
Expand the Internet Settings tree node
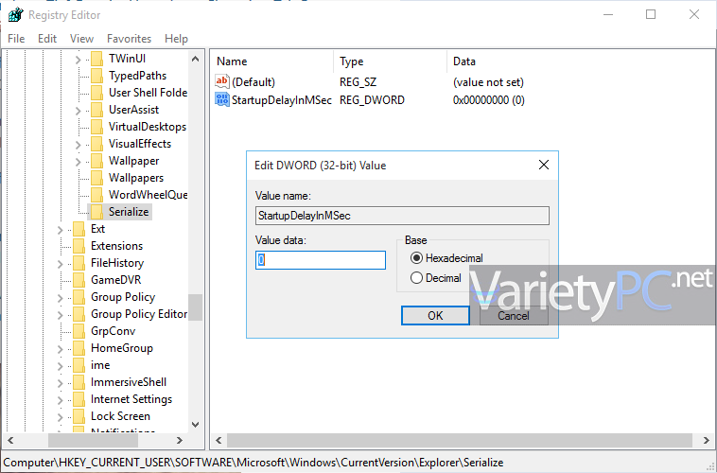click(x=60, y=400)
